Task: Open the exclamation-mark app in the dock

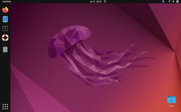Action: [x=5, y=28]
